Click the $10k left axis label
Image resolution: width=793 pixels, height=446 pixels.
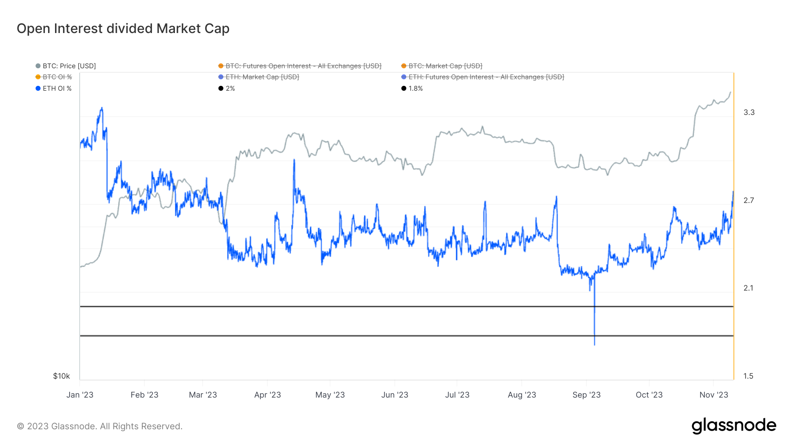(x=61, y=376)
